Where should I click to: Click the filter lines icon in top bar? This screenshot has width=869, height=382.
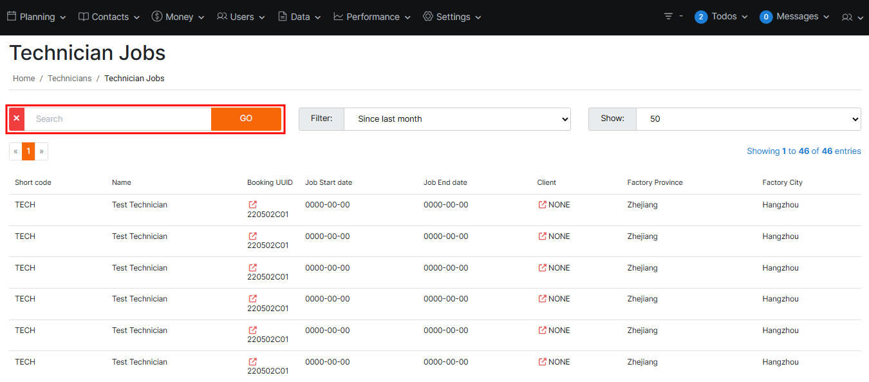click(x=668, y=17)
